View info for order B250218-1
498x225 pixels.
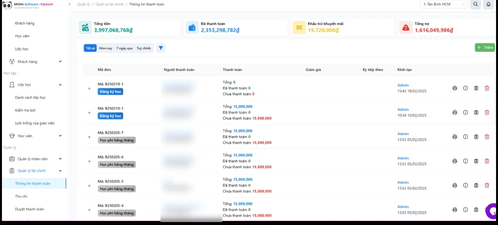tap(465, 88)
